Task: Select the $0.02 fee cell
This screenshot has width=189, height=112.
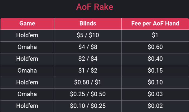Action: (x=155, y=106)
